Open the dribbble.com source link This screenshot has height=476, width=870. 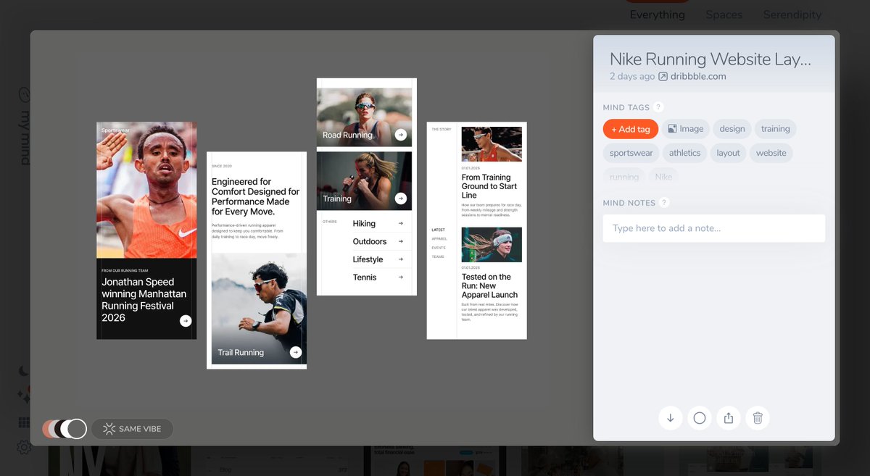[697, 77]
